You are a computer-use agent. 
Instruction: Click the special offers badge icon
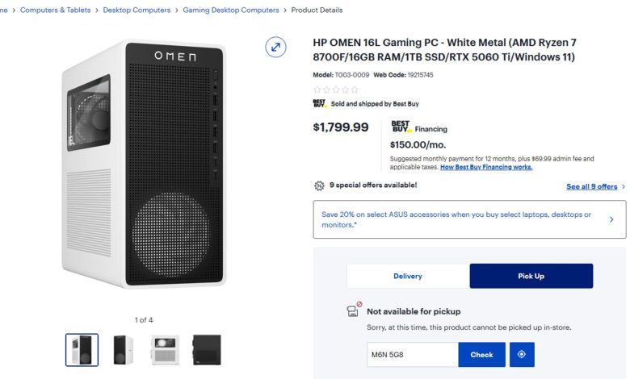coord(319,185)
